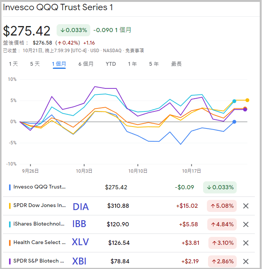Remove Health Care Select comparison with X
The height and width of the screenshot is (269, 262).
click(x=246, y=243)
